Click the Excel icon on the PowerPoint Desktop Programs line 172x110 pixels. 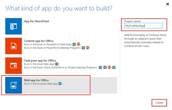click(83, 48)
